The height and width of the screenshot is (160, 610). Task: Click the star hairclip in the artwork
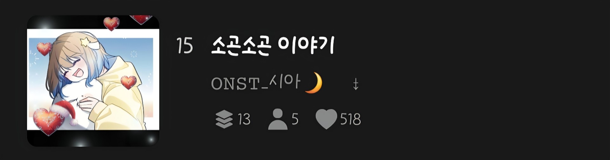[85, 41]
